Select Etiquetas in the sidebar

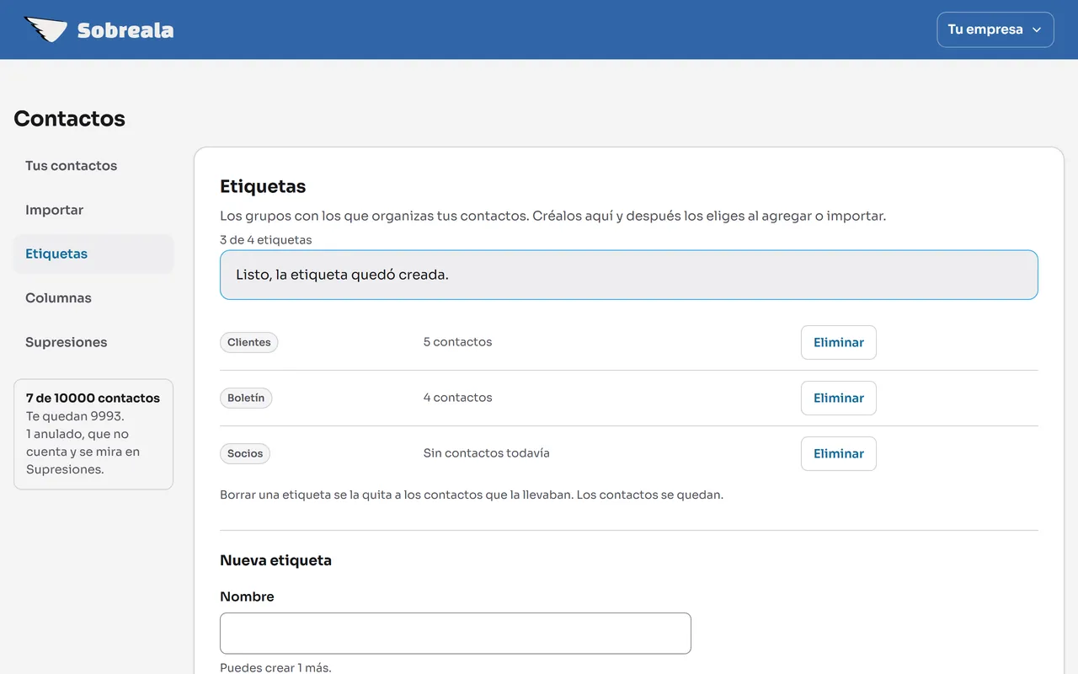point(93,254)
